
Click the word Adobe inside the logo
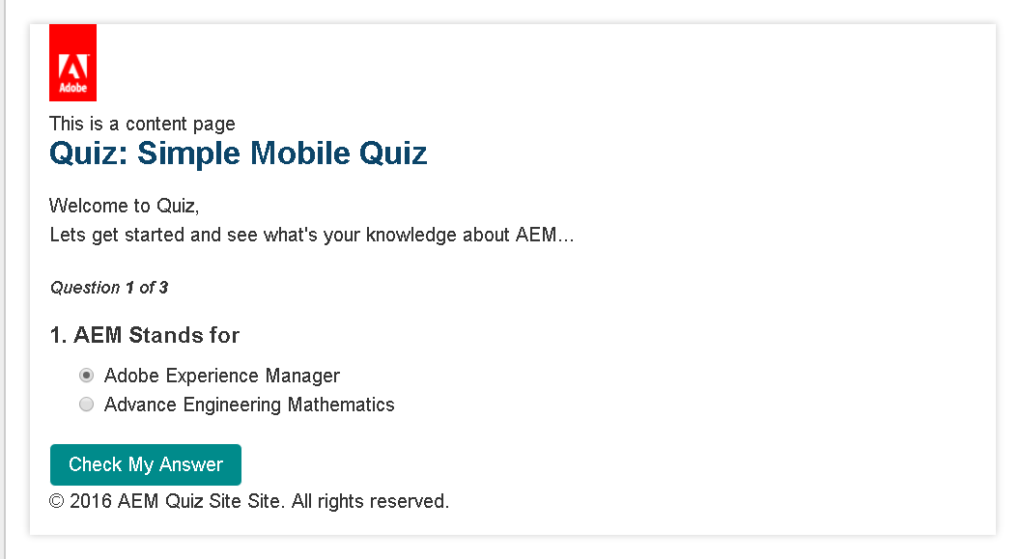pyautogui.click(x=73, y=89)
